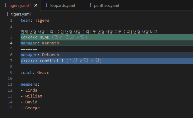The width and height of the screenshot is (193, 118).
Task: Click the 'members:' key line
Action: pos(30,84)
